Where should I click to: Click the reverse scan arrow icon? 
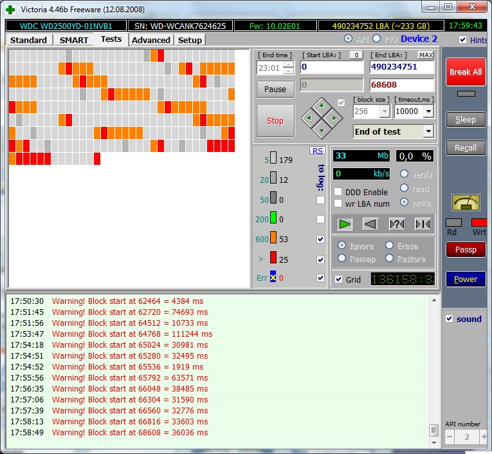pos(370,224)
